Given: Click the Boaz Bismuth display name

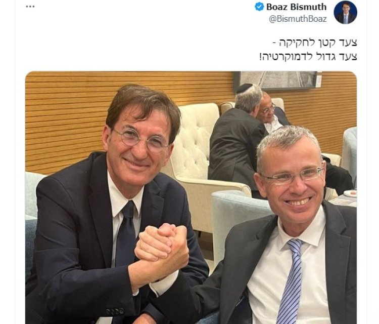Looking at the screenshot, I should click(x=296, y=7).
